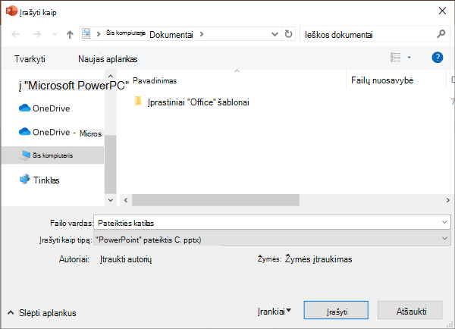Collapse folders with Slėpti aplankus
455x329 pixels.
tap(42, 313)
